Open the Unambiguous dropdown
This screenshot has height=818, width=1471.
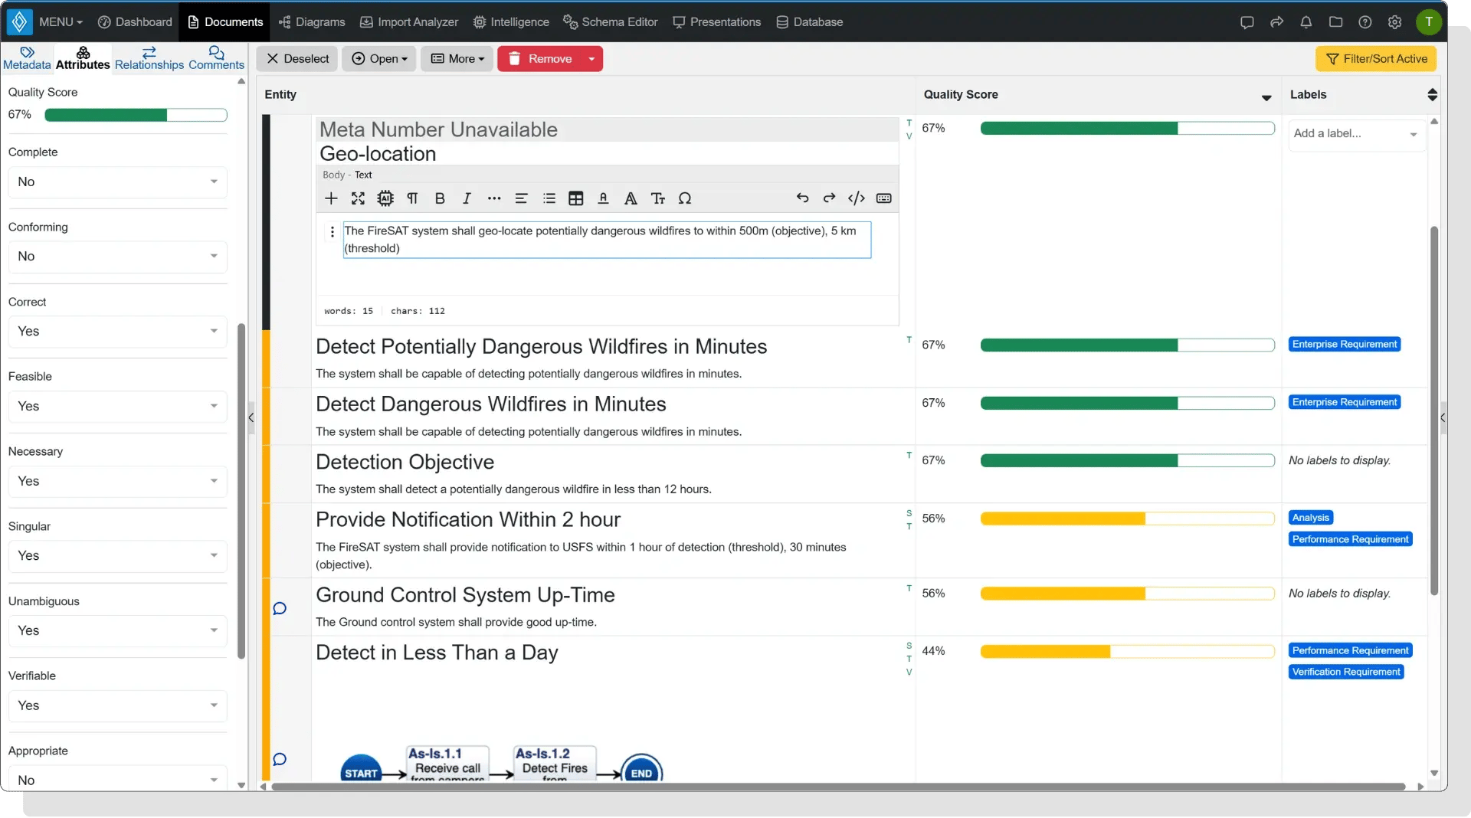coord(118,631)
